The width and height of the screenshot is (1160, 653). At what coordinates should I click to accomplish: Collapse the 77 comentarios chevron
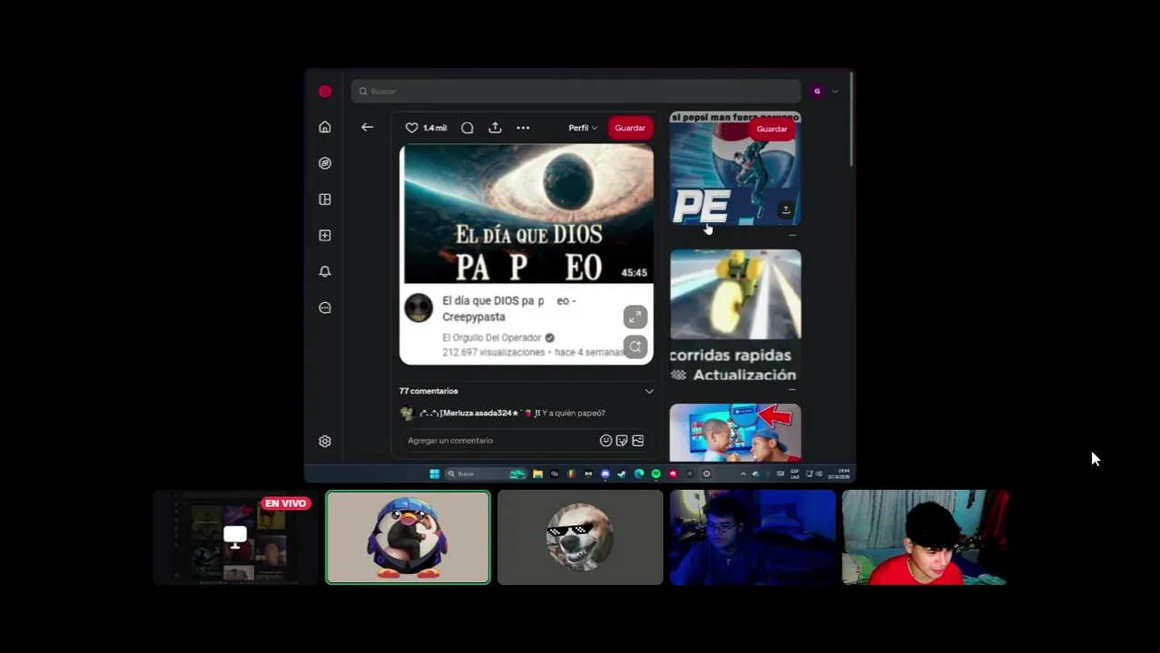[x=649, y=392]
